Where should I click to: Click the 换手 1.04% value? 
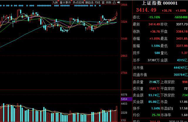[156, 108]
